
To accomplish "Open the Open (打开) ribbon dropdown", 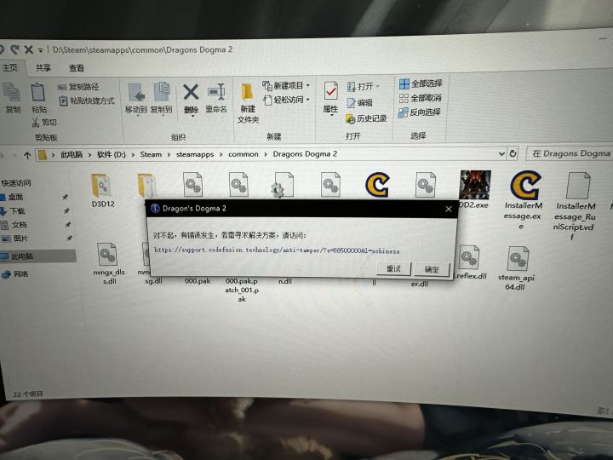I will 364,86.
